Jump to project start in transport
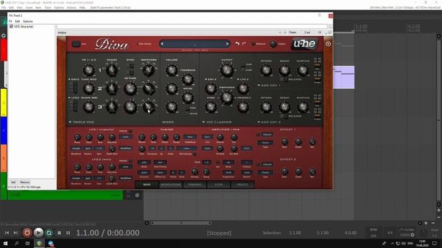The width and height of the screenshot is (442, 248). [x=7, y=233]
